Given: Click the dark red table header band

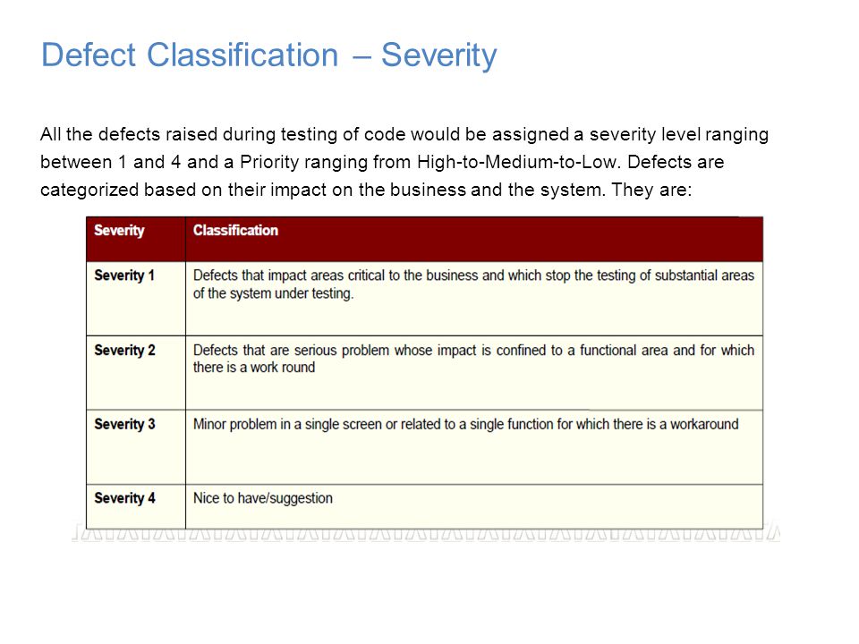Looking at the screenshot, I should 424,240.
